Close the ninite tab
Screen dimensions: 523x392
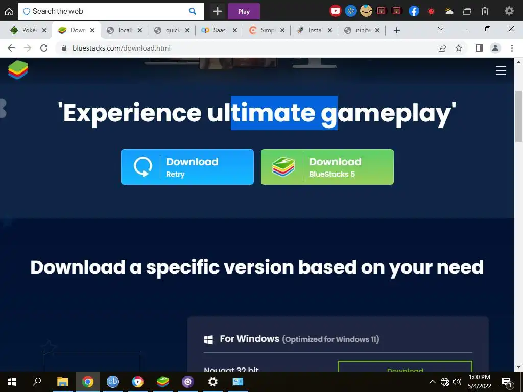[x=377, y=30]
